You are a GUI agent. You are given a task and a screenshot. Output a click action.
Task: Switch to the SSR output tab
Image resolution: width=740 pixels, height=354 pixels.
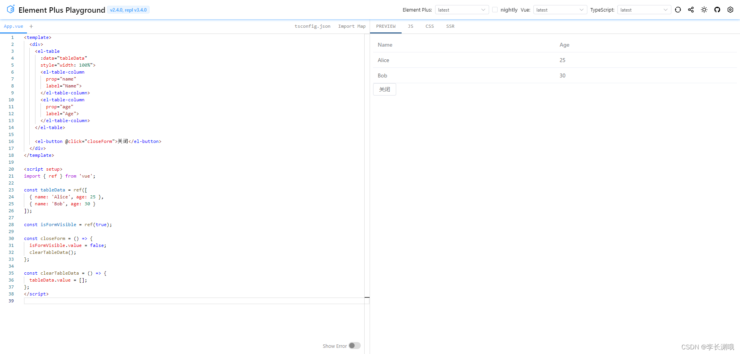450,26
